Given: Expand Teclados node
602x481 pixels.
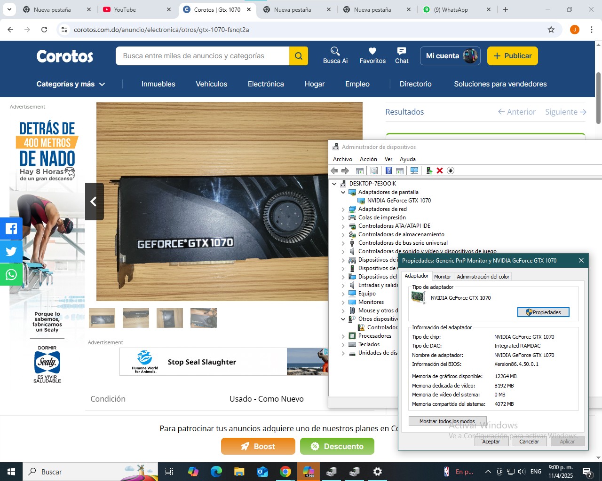Looking at the screenshot, I should 343,345.
